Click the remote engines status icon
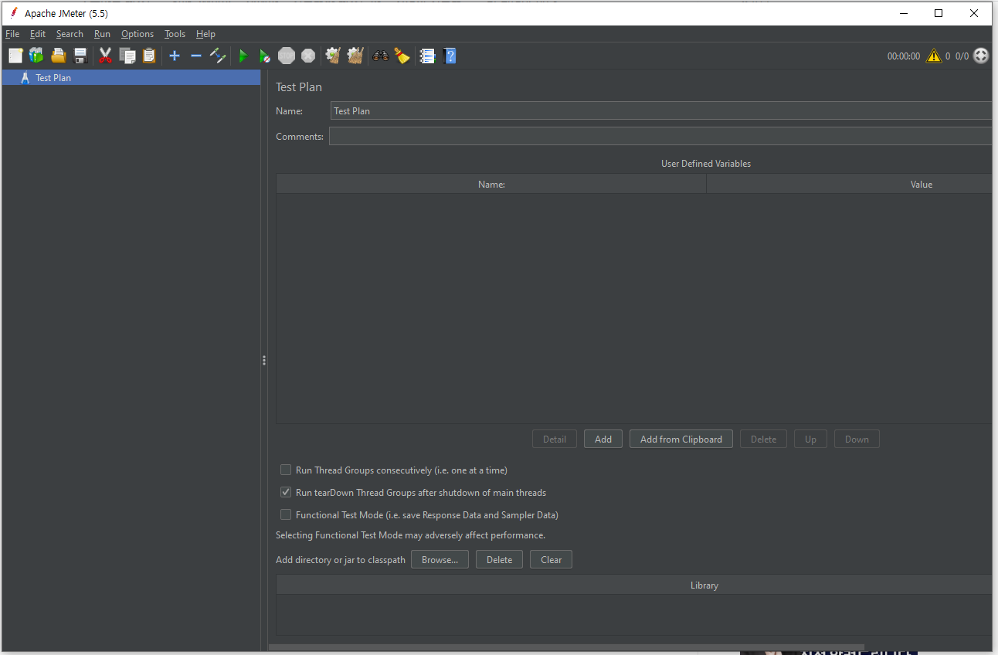This screenshot has height=655, width=998. point(981,56)
